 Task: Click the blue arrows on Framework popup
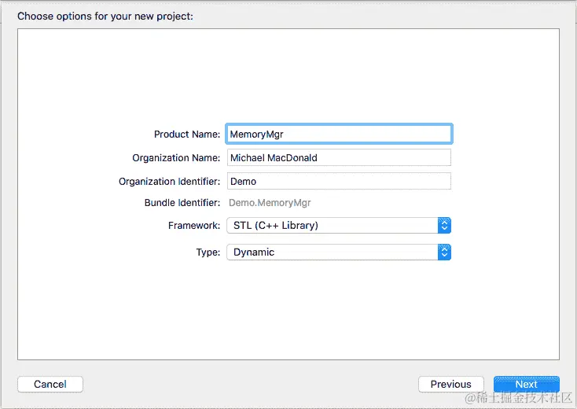tap(444, 225)
